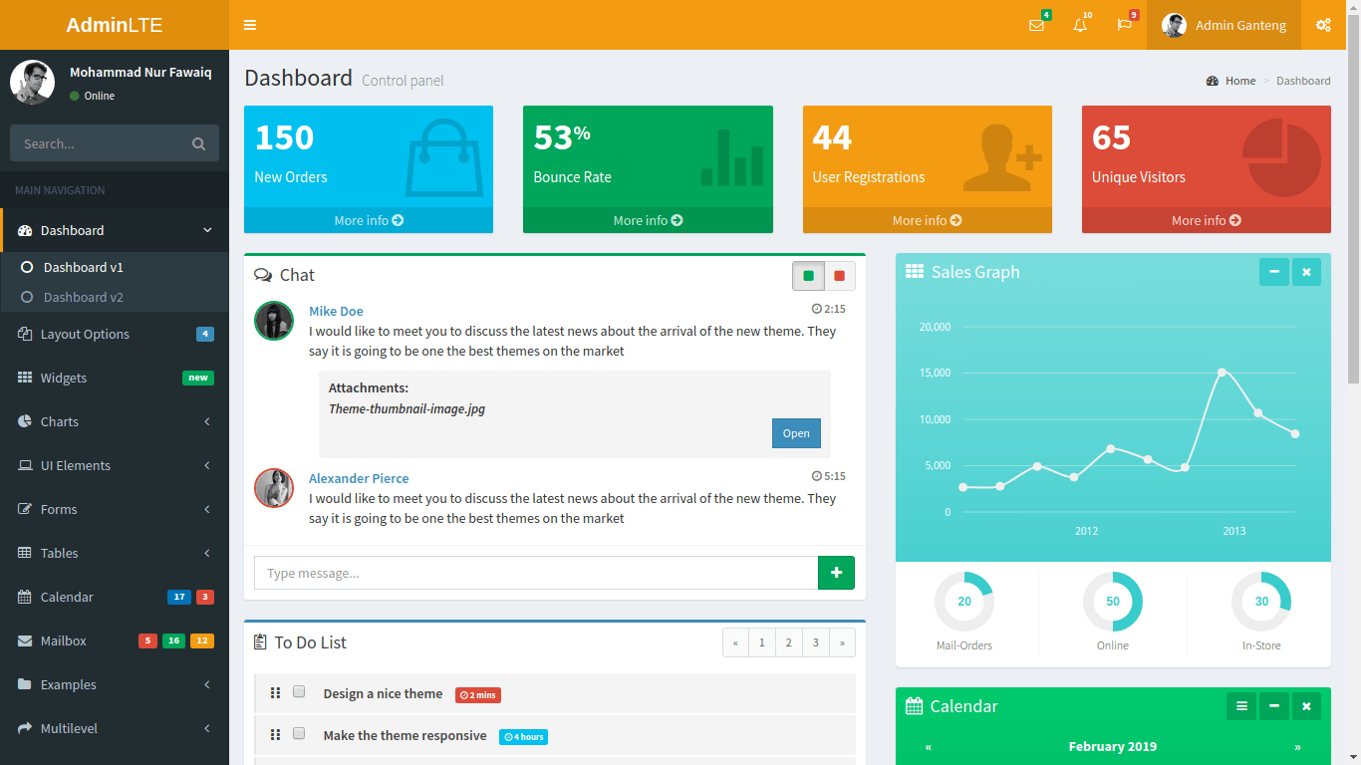This screenshot has height=765, width=1361.
Task: Click More info on the New Orders box
Action: [x=368, y=220]
